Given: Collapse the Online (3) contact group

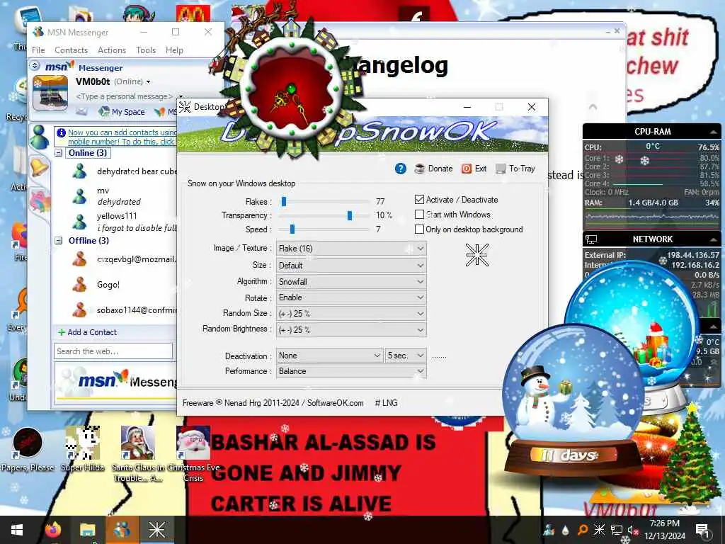Looking at the screenshot, I should (x=59, y=153).
